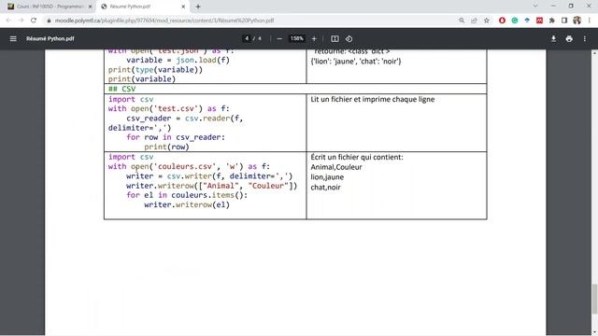Click 'print(row)' code line

click(166, 147)
